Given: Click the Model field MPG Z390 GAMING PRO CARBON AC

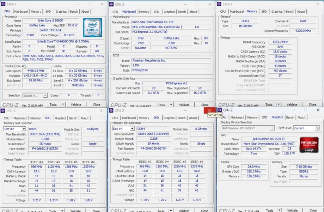Looking at the screenshot, I should [x=157, y=27].
